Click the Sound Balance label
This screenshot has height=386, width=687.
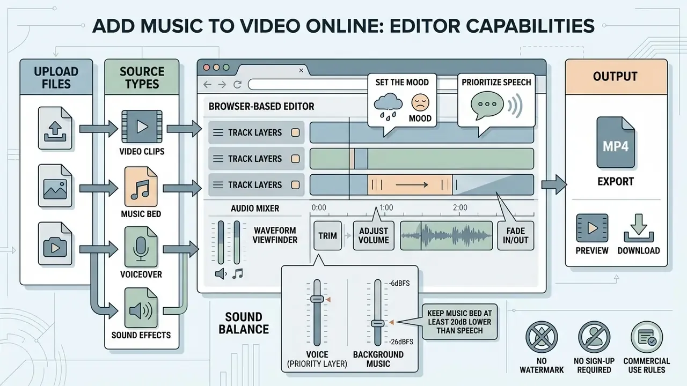244,323
